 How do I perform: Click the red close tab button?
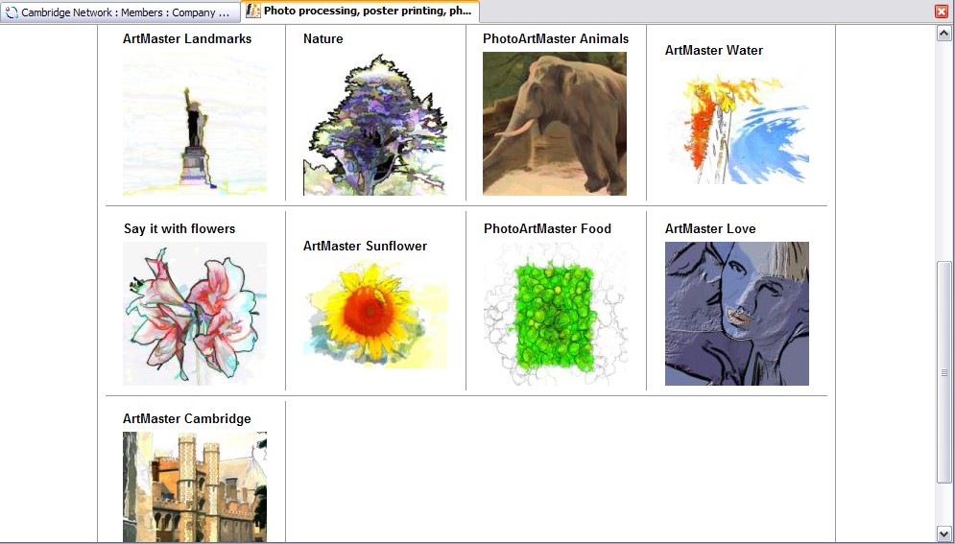point(942,12)
